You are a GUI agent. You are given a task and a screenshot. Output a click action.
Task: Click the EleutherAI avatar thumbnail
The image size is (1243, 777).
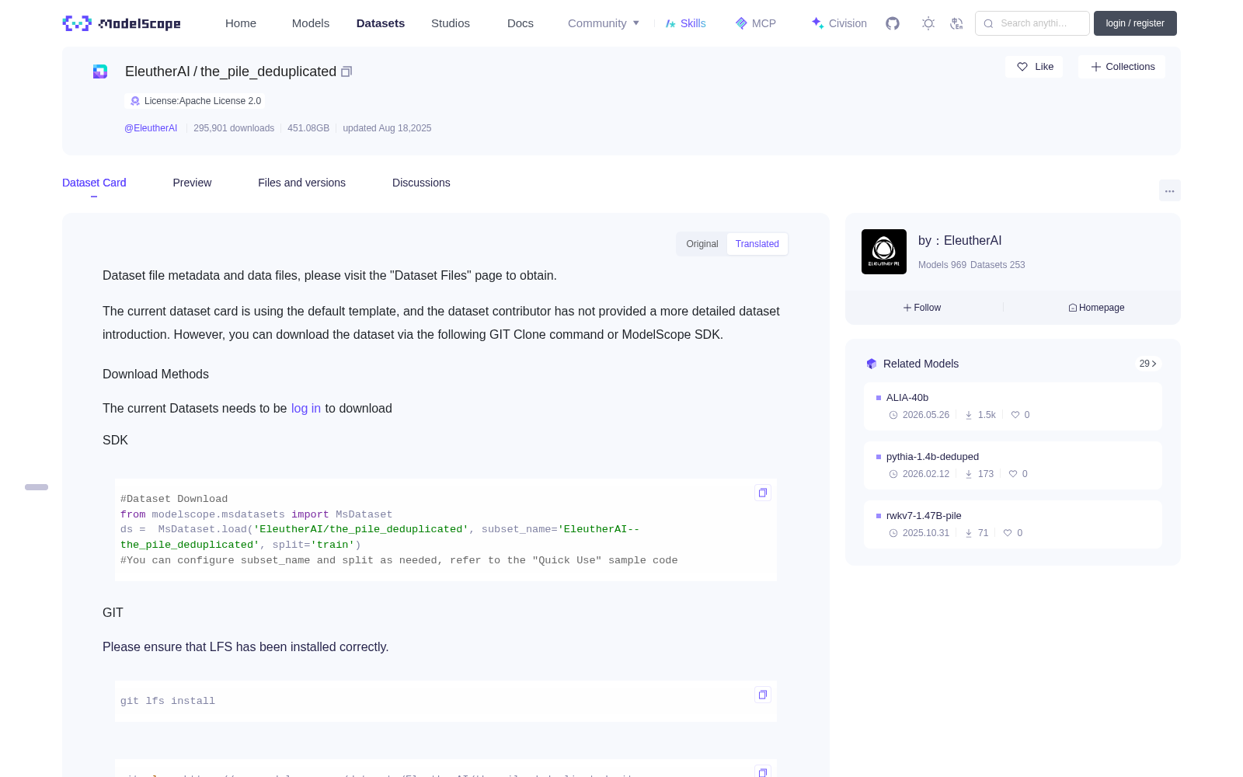(x=884, y=252)
